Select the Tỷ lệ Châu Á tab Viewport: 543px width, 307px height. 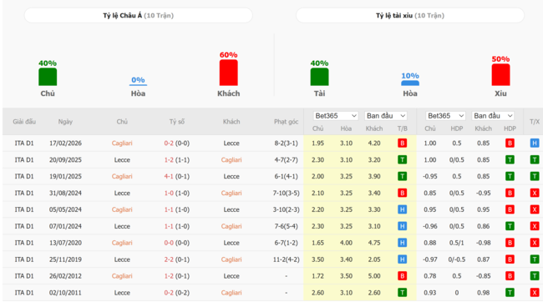[x=138, y=16]
